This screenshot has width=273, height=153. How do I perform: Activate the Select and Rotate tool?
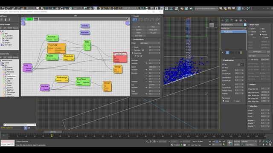61,8
